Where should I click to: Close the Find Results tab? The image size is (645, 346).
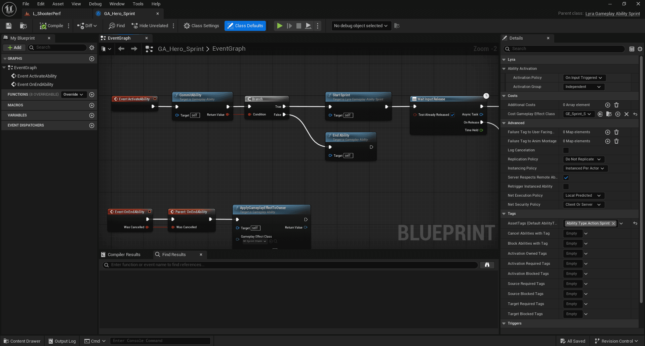tap(201, 255)
